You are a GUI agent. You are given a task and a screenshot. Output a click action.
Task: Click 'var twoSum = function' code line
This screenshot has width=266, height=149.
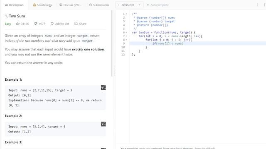[x=163, y=32]
